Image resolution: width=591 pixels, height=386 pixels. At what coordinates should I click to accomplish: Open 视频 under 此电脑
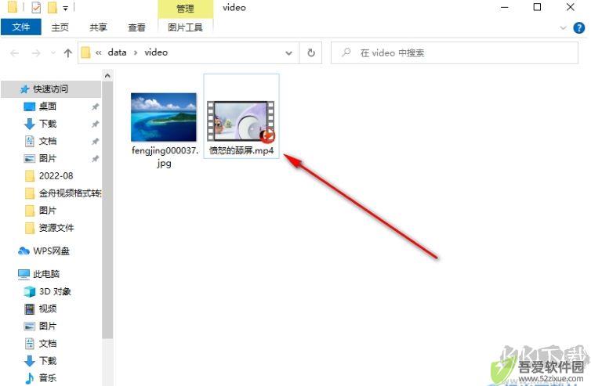(x=48, y=308)
